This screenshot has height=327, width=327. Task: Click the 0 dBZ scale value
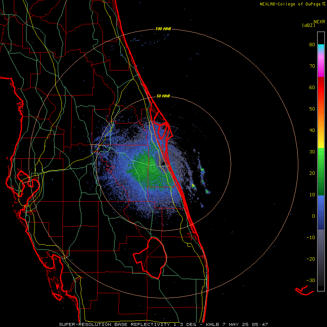pyautogui.click(x=314, y=216)
